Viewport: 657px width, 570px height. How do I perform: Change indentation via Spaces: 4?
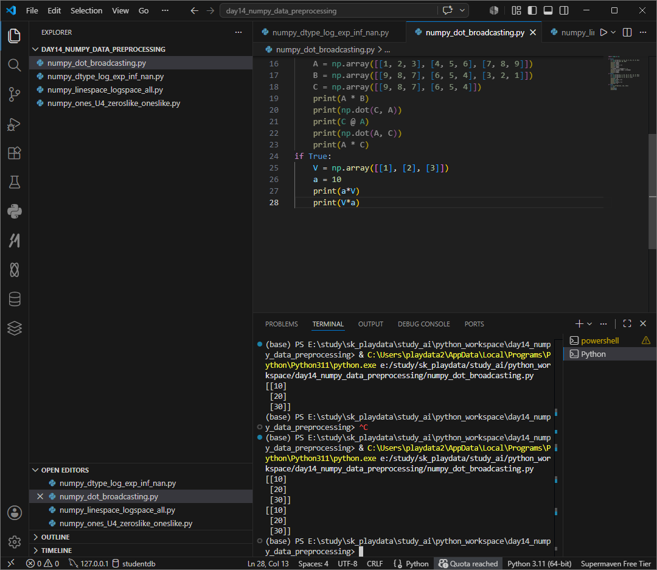click(x=313, y=563)
